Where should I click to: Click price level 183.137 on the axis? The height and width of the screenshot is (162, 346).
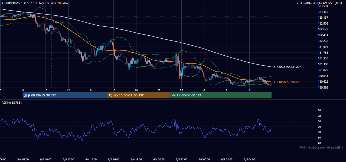click(x=323, y=18)
